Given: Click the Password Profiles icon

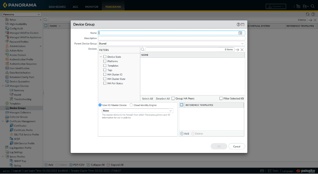Looking at the screenshot, I should click(x=7, y=41).
